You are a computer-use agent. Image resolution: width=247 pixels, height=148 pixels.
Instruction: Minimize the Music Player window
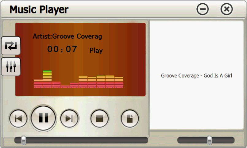coord(203,9)
